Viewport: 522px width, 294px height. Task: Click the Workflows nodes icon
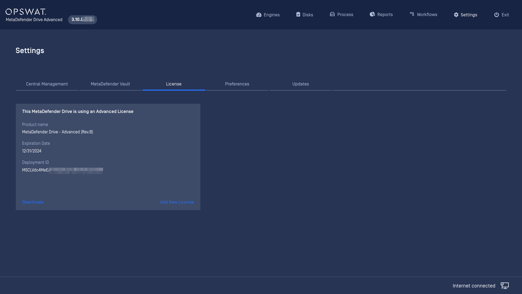(x=412, y=14)
